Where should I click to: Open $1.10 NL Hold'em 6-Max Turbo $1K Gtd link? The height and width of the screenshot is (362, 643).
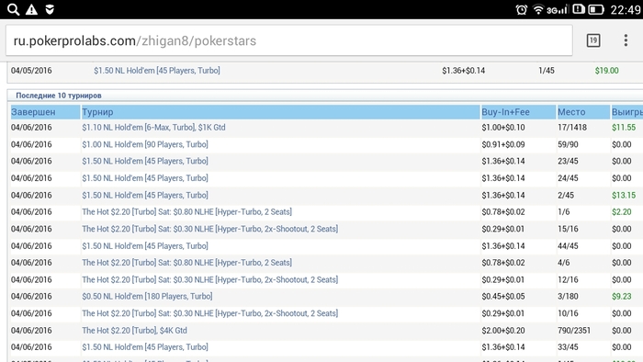click(x=153, y=128)
